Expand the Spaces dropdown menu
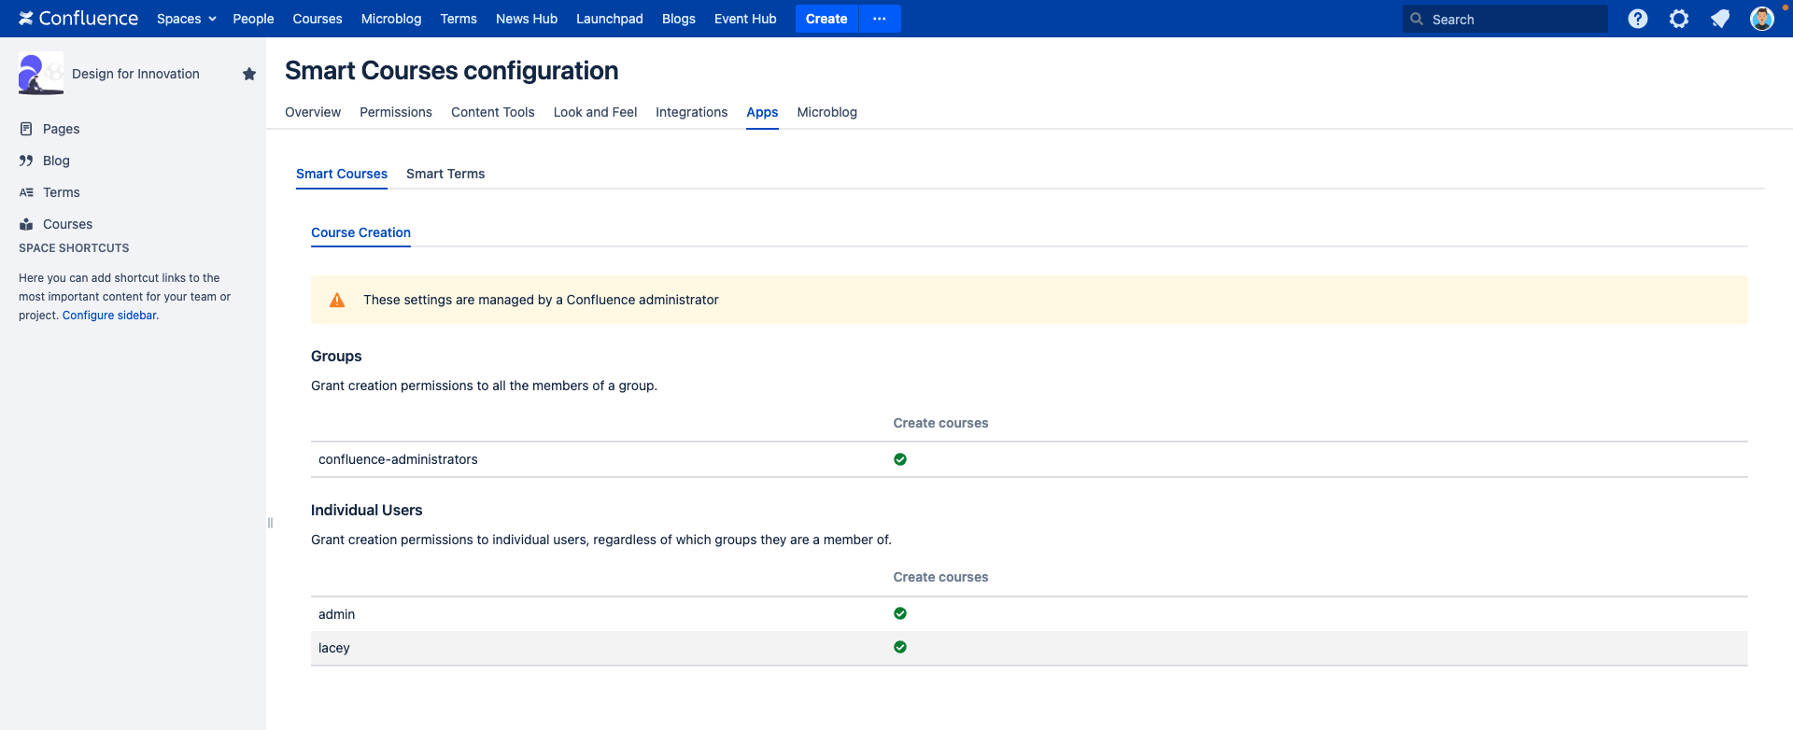 click(x=187, y=19)
